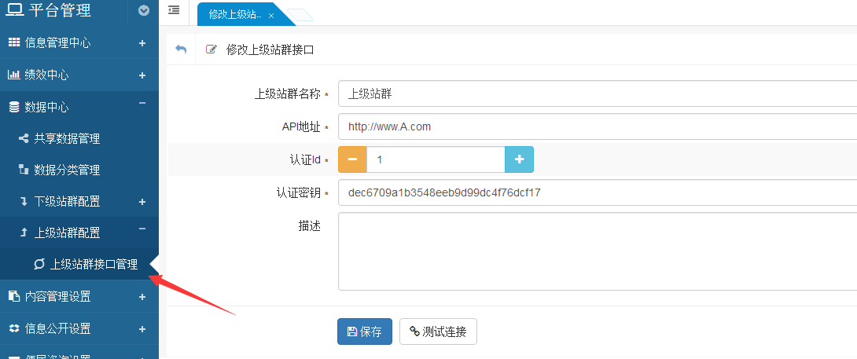Select 上级站群接口管理 menu item
Screen dimensions: 857x359
click(x=93, y=265)
